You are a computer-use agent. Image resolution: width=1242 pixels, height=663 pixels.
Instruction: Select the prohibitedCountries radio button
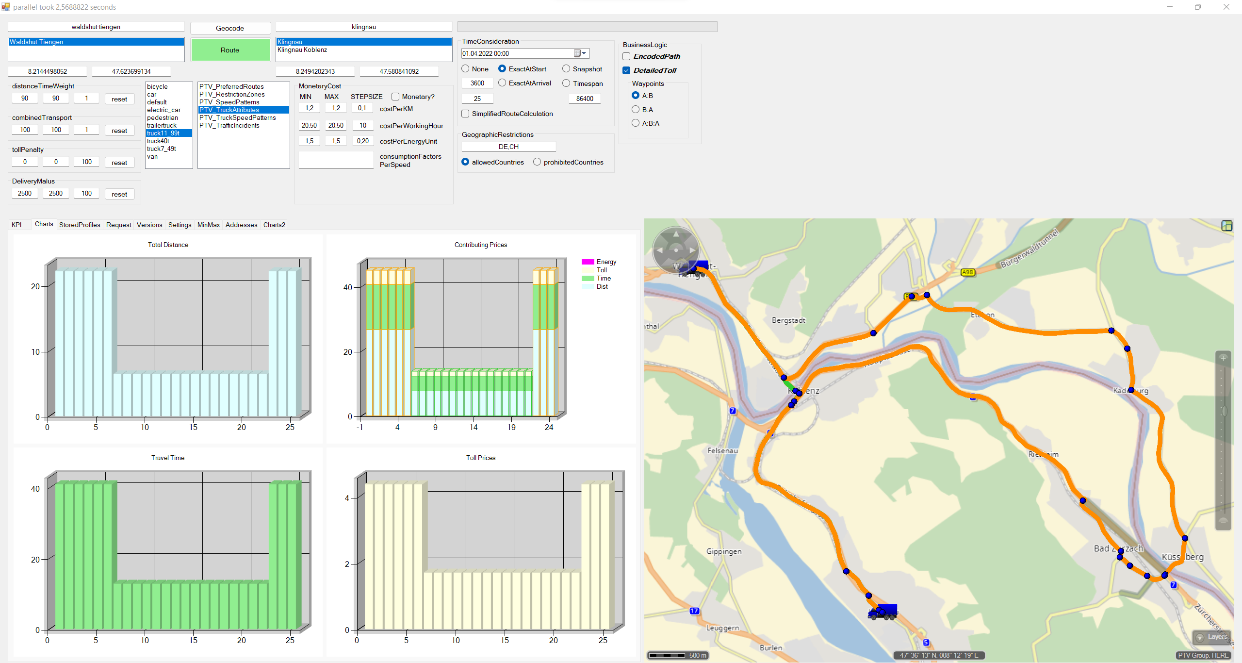coord(537,162)
